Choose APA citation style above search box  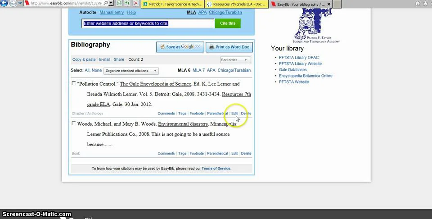202,13
